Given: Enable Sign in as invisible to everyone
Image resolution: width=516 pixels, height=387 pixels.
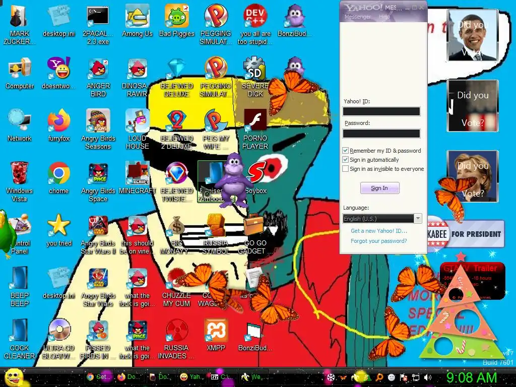Looking at the screenshot, I should coord(345,169).
